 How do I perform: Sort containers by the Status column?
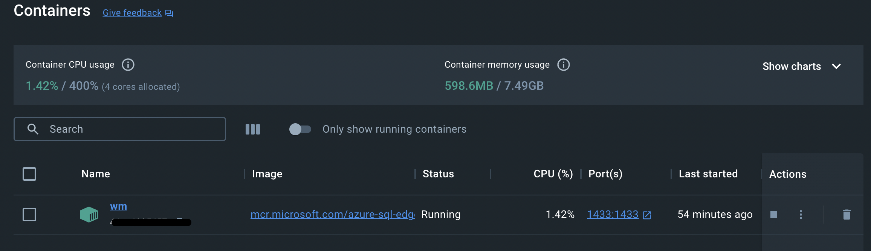(438, 174)
